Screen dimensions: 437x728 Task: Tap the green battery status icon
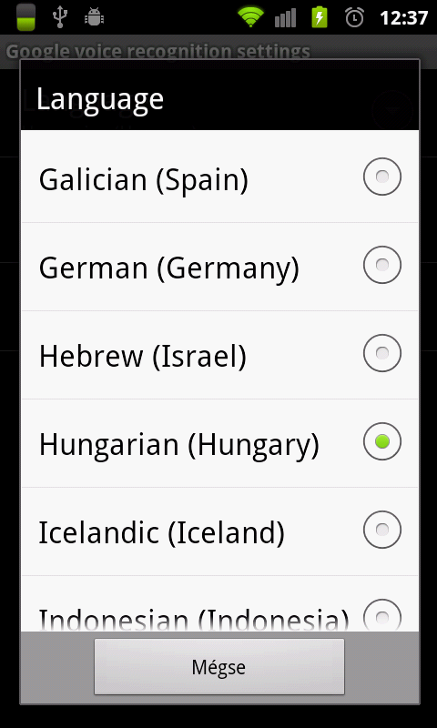pyautogui.click(x=26, y=17)
